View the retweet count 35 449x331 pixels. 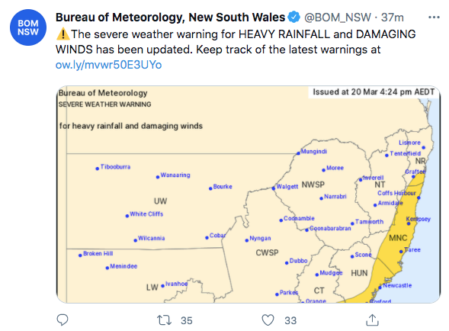(x=187, y=320)
